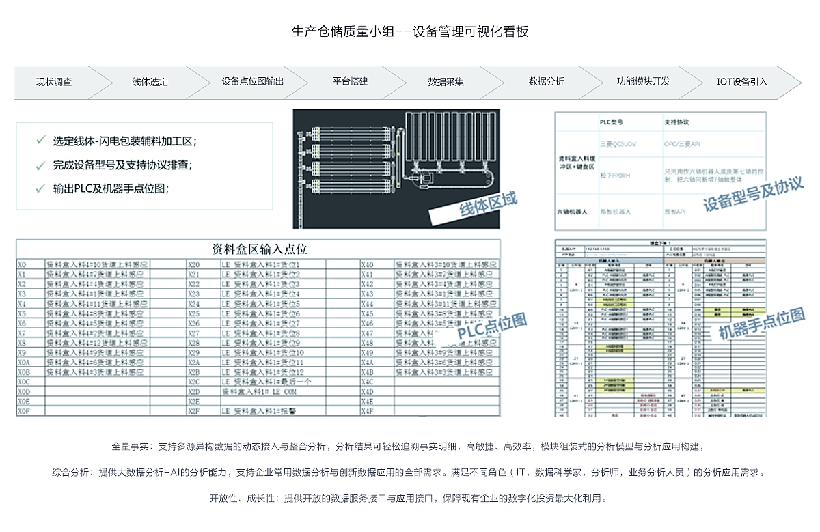820x532 pixels.
Task: Click the X0F address cell
Action: click(x=31, y=411)
